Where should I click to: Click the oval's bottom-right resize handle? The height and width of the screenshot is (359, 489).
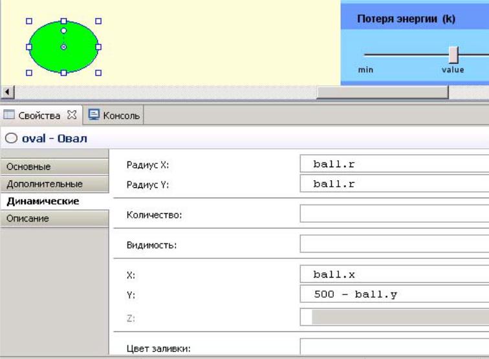[98, 72]
